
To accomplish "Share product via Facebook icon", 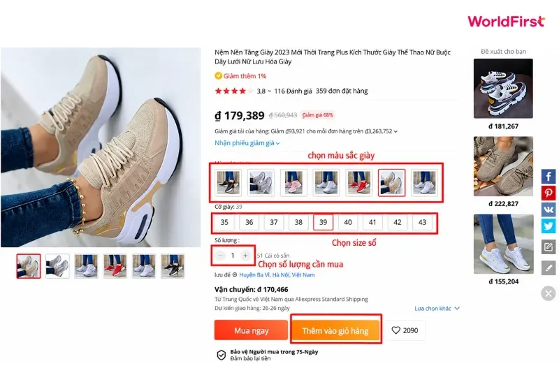I will (x=549, y=177).
